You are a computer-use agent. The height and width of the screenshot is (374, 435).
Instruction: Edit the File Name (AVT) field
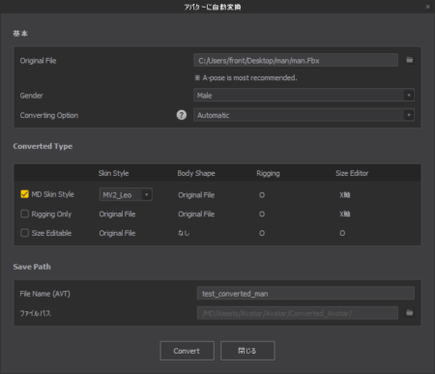point(305,294)
